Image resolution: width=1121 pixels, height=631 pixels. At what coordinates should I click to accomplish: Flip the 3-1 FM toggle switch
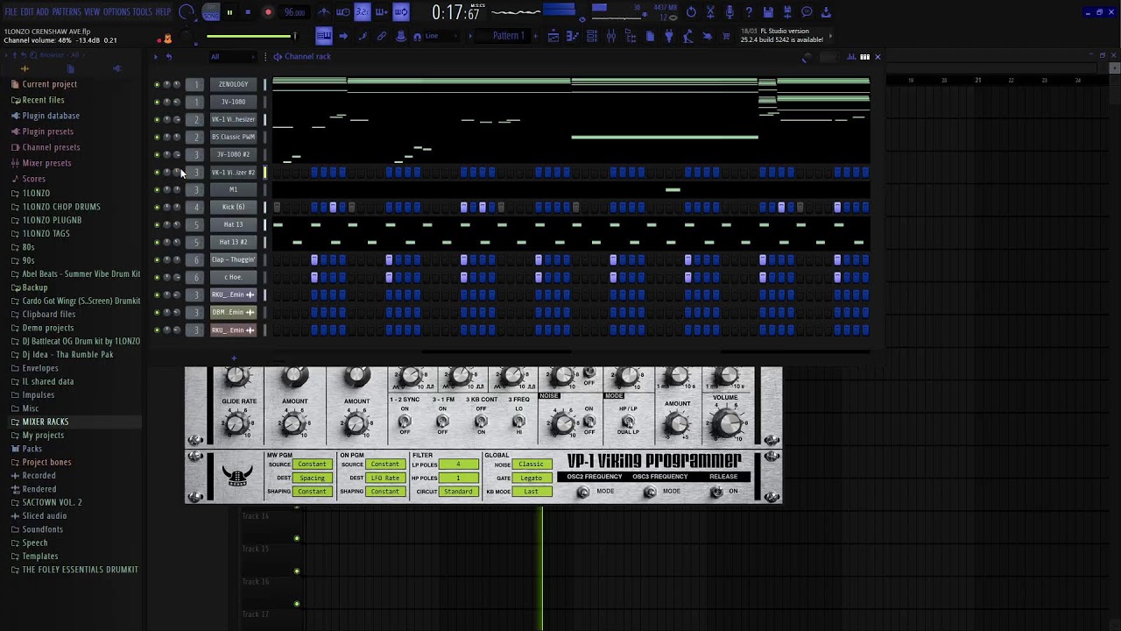(442, 422)
